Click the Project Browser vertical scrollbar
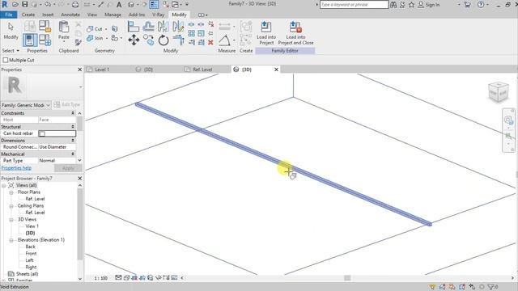Viewport: 518px width, 291px height. [x=79, y=225]
